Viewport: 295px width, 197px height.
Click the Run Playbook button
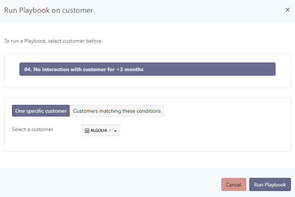tap(270, 185)
